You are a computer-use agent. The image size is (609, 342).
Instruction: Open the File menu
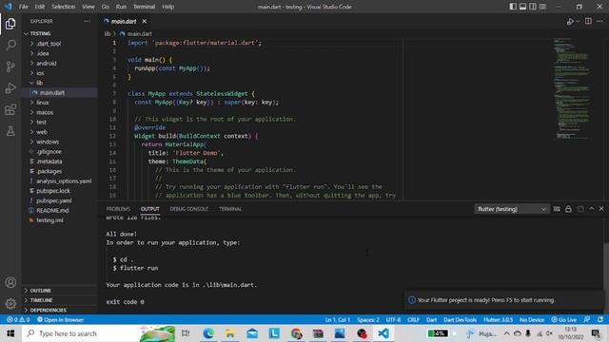tap(23, 7)
